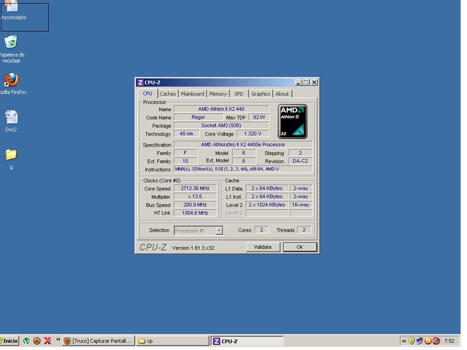Show hidden system tray icons

tap(404, 341)
